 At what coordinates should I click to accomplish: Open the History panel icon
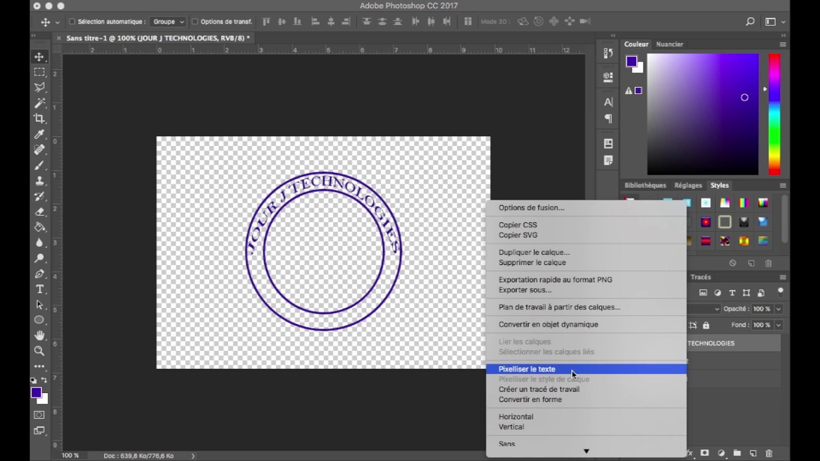[608, 54]
